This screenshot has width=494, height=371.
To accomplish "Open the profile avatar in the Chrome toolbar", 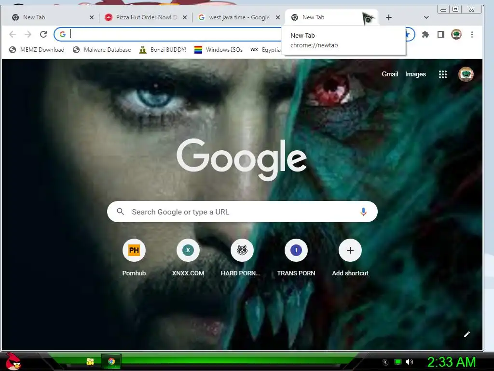I will pos(456,34).
